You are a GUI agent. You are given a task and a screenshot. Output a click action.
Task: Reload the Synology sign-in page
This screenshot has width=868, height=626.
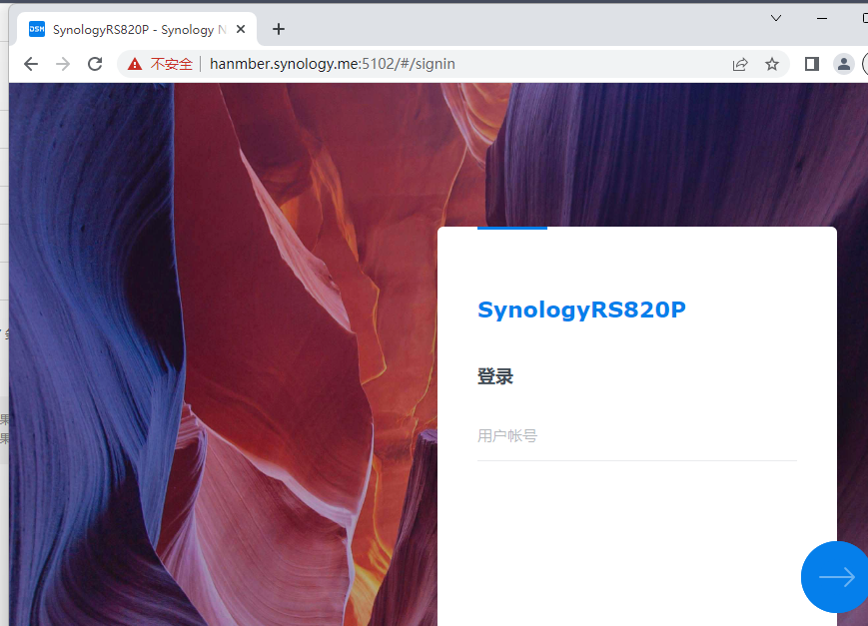(x=95, y=64)
